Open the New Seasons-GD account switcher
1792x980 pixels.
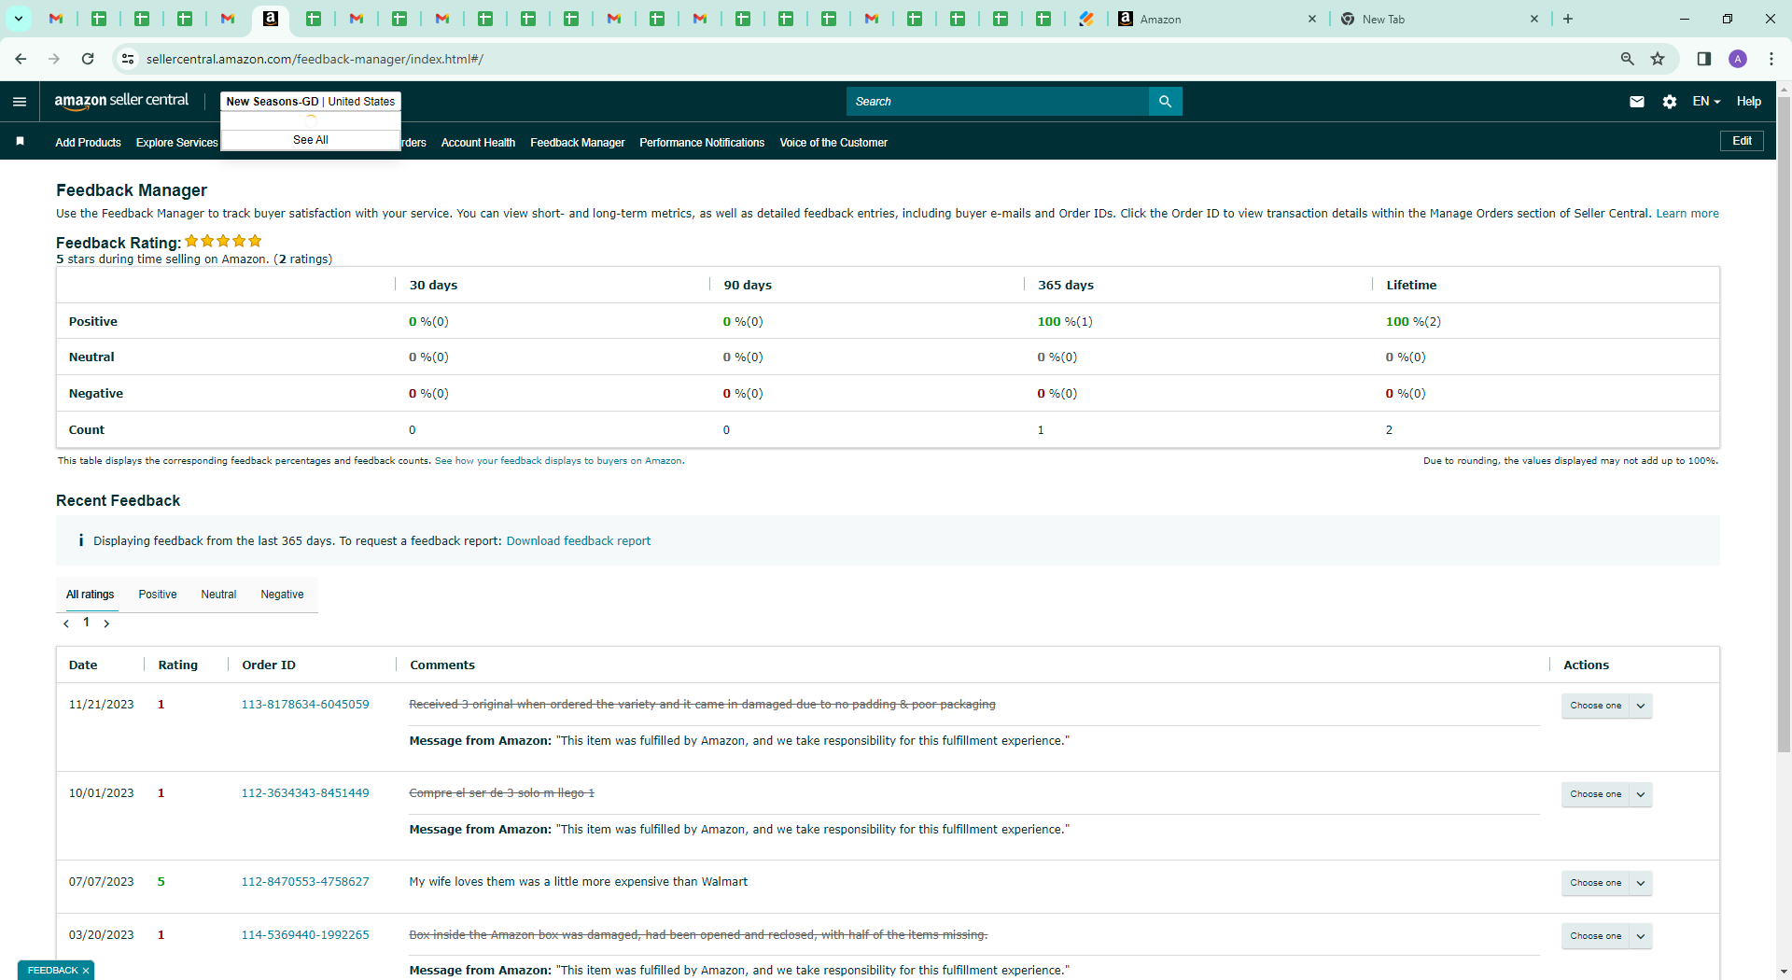(x=310, y=102)
